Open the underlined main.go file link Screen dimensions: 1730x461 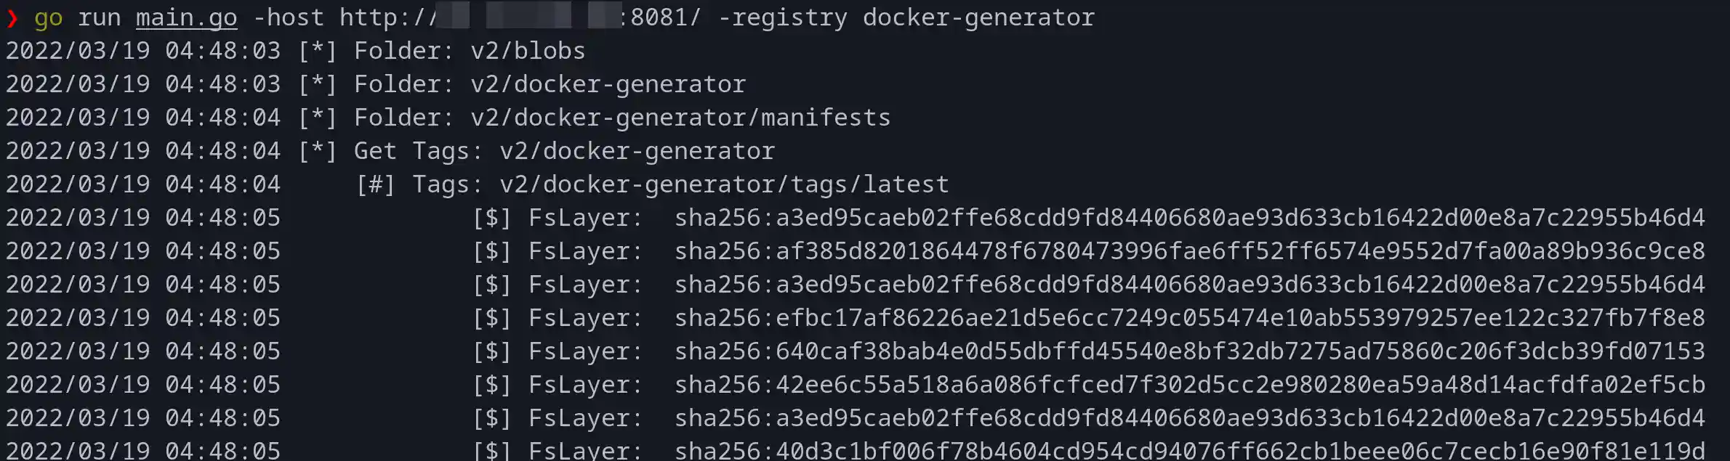pos(186,17)
